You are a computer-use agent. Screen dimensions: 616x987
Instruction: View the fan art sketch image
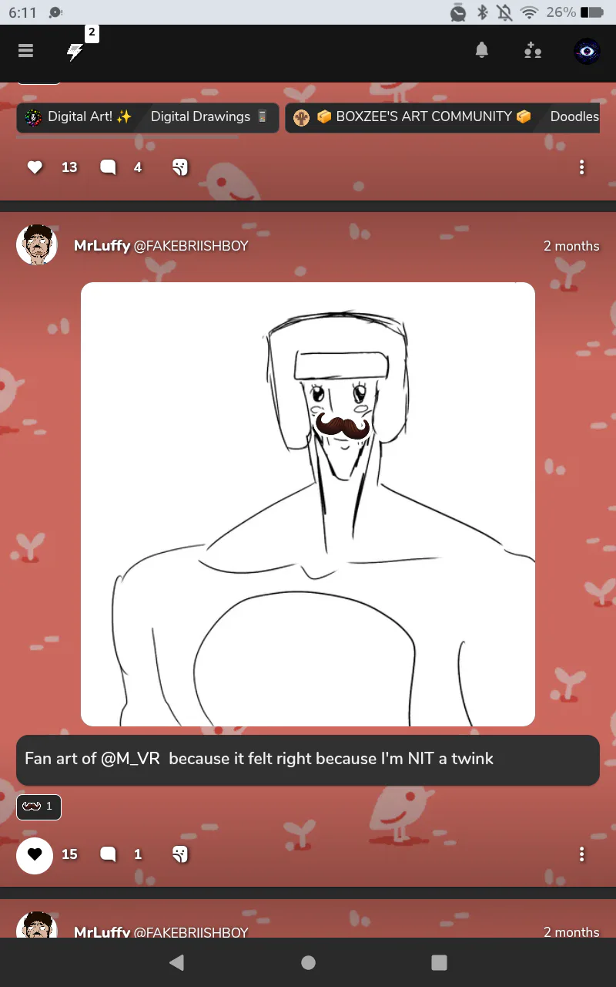tap(308, 504)
